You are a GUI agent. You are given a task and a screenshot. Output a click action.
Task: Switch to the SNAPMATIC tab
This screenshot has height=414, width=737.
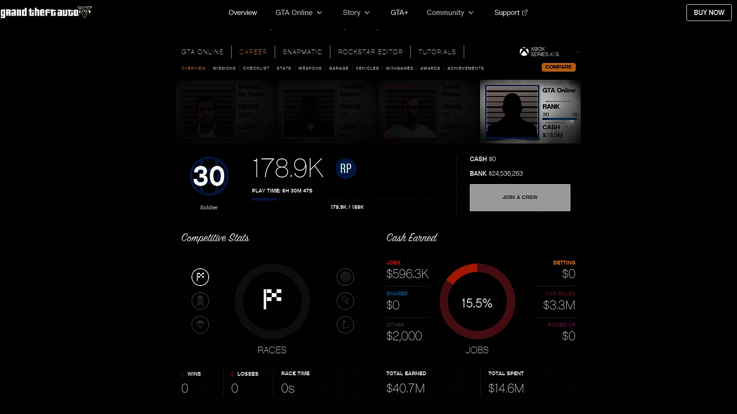click(x=302, y=52)
